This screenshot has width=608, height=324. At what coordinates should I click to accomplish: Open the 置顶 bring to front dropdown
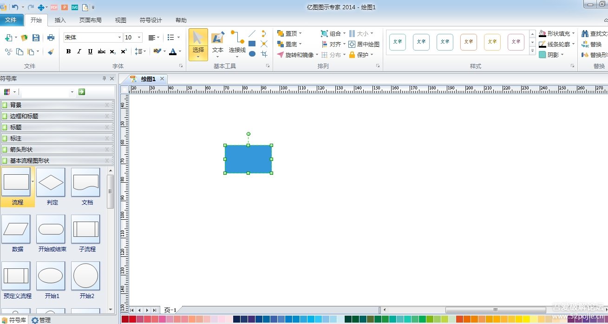(x=289, y=33)
